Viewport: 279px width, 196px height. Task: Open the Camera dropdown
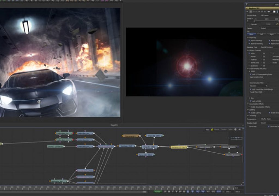[x=269, y=28]
